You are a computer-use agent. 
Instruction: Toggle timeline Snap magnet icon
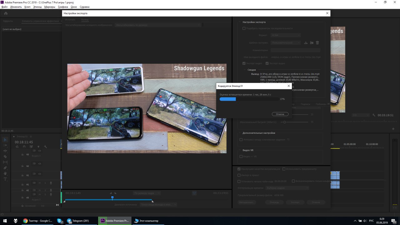tap(24, 147)
